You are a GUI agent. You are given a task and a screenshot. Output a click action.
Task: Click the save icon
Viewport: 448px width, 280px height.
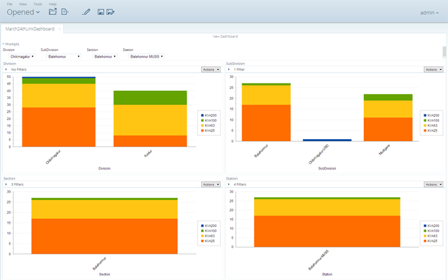tap(100, 12)
